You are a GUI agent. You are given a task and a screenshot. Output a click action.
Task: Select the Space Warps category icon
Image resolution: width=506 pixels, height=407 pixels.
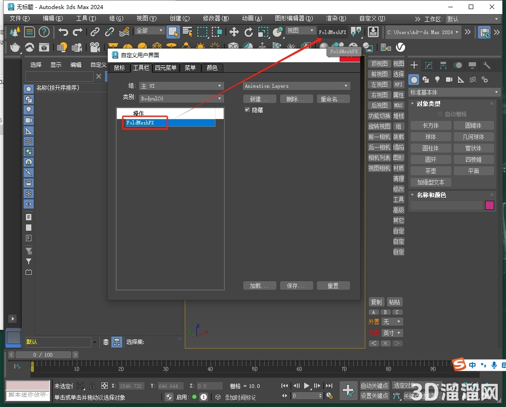(473, 79)
